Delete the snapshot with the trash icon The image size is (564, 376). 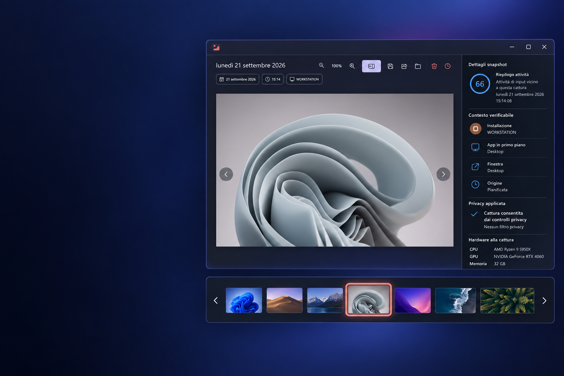coord(434,66)
